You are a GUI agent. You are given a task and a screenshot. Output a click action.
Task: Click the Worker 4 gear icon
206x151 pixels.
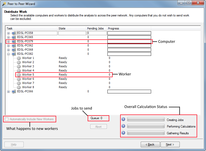(x=19, y=71)
